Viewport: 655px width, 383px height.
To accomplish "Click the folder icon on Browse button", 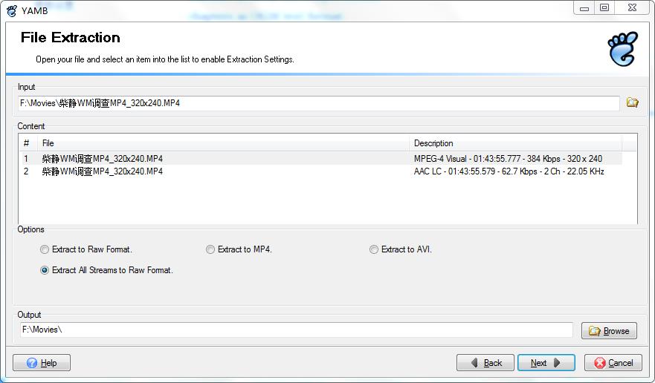I will click(x=595, y=331).
